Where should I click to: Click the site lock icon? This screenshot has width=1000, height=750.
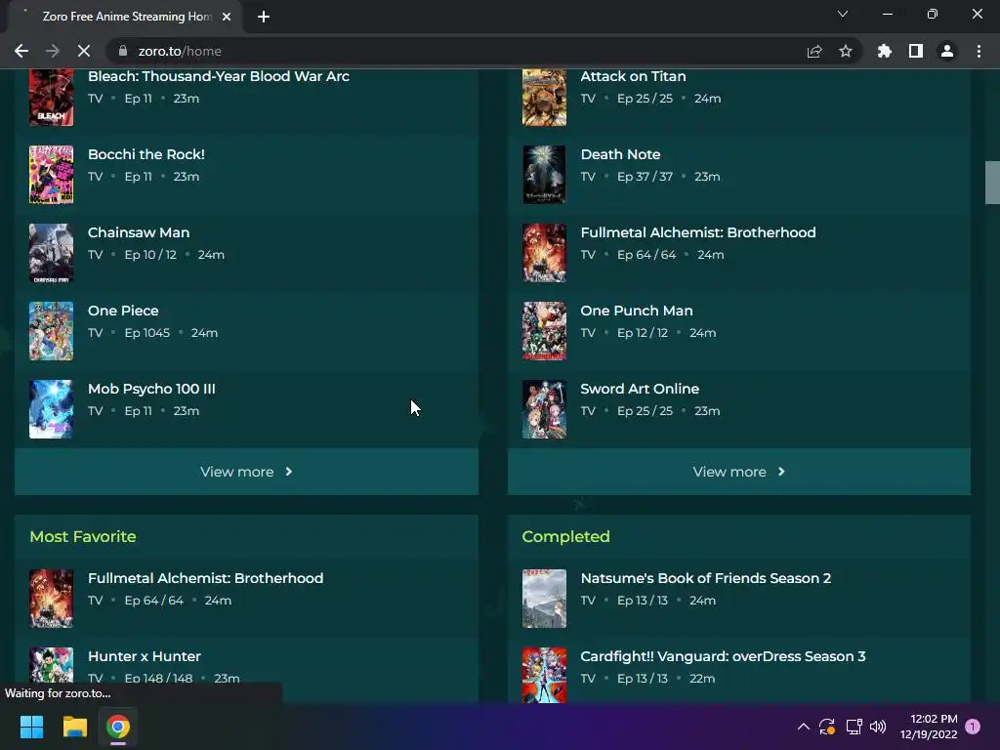click(x=123, y=51)
